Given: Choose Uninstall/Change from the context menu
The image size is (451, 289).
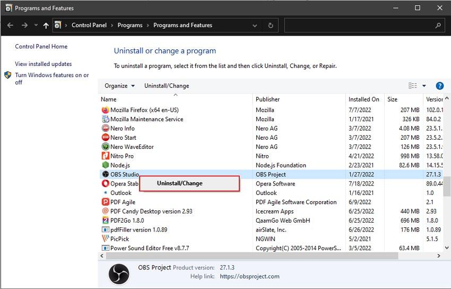Looking at the screenshot, I should tap(179, 183).
